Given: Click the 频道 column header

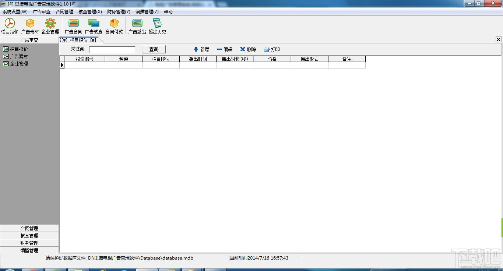Looking at the screenshot, I should click(x=124, y=59).
